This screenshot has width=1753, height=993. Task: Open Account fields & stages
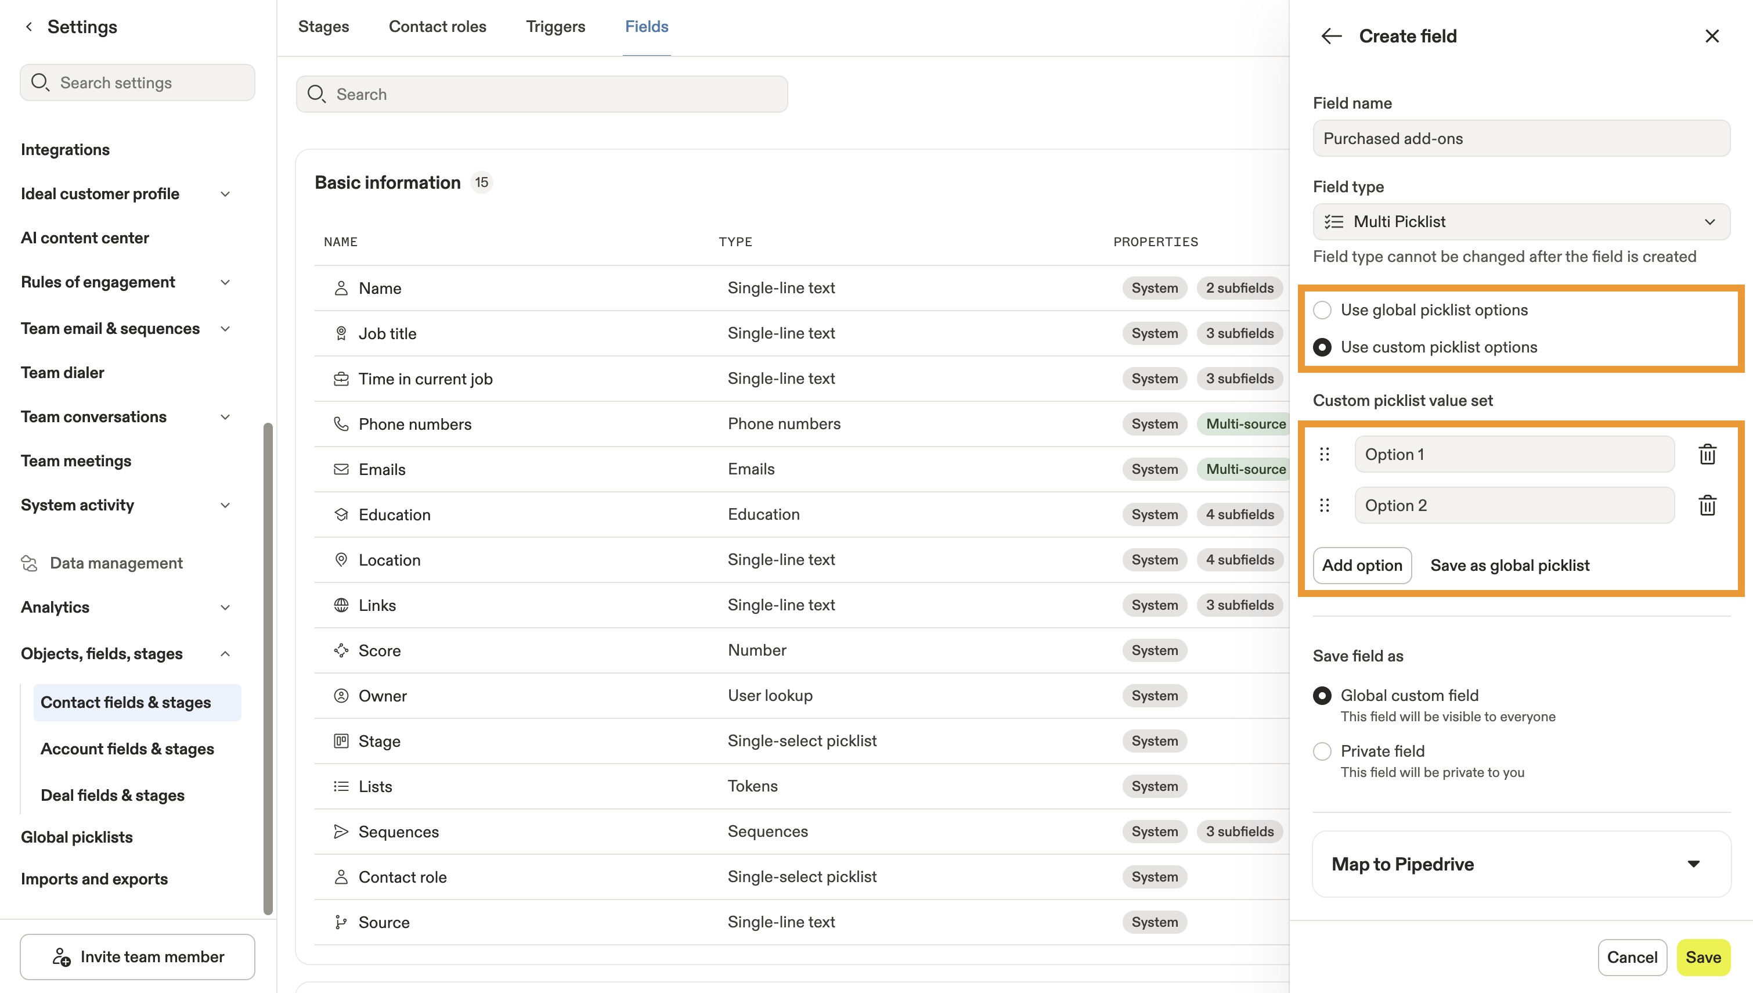coord(128,749)
